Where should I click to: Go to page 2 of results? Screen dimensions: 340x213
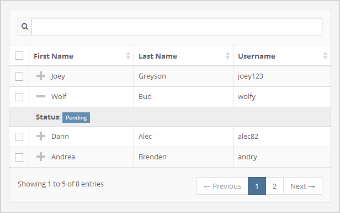tap(274, 186)
